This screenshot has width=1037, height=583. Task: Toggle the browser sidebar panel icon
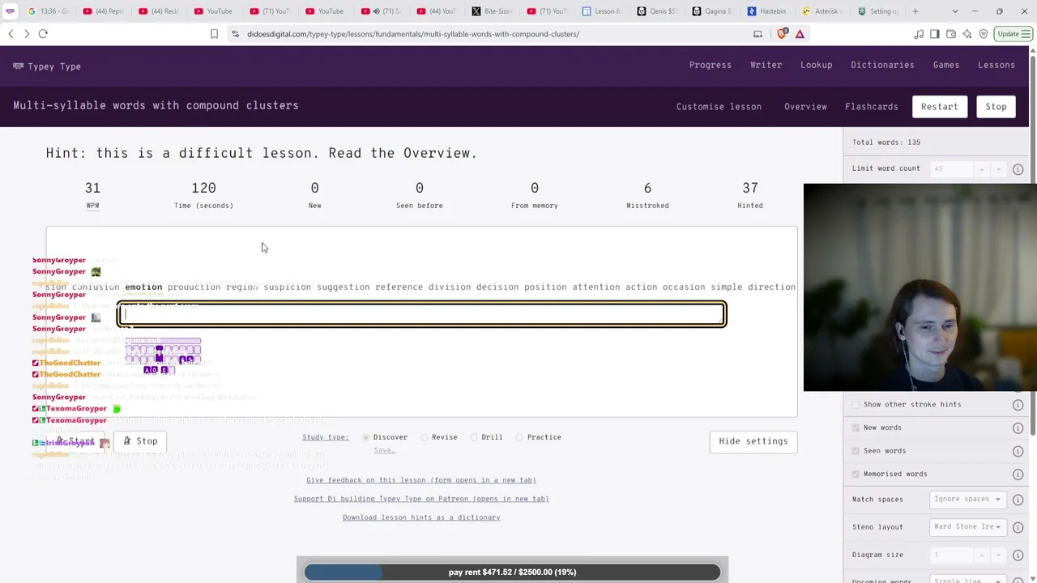[935, 34]
